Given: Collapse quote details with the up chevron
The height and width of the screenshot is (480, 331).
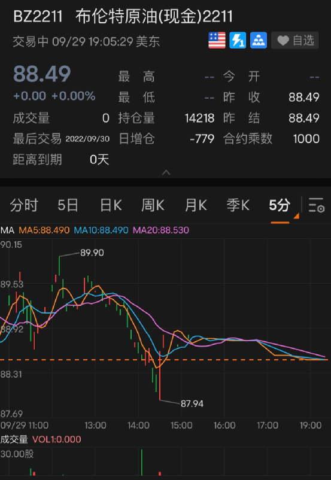Looking at the screenshot, I should [x=166, y=172].
